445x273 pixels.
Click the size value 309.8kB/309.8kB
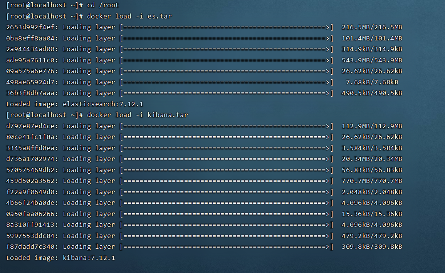coord(372,247)
